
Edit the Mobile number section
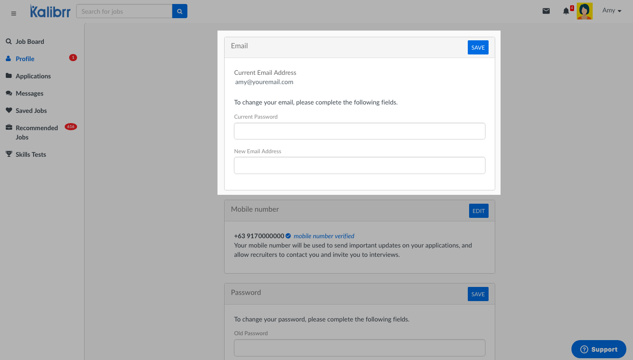click(478, 211)
